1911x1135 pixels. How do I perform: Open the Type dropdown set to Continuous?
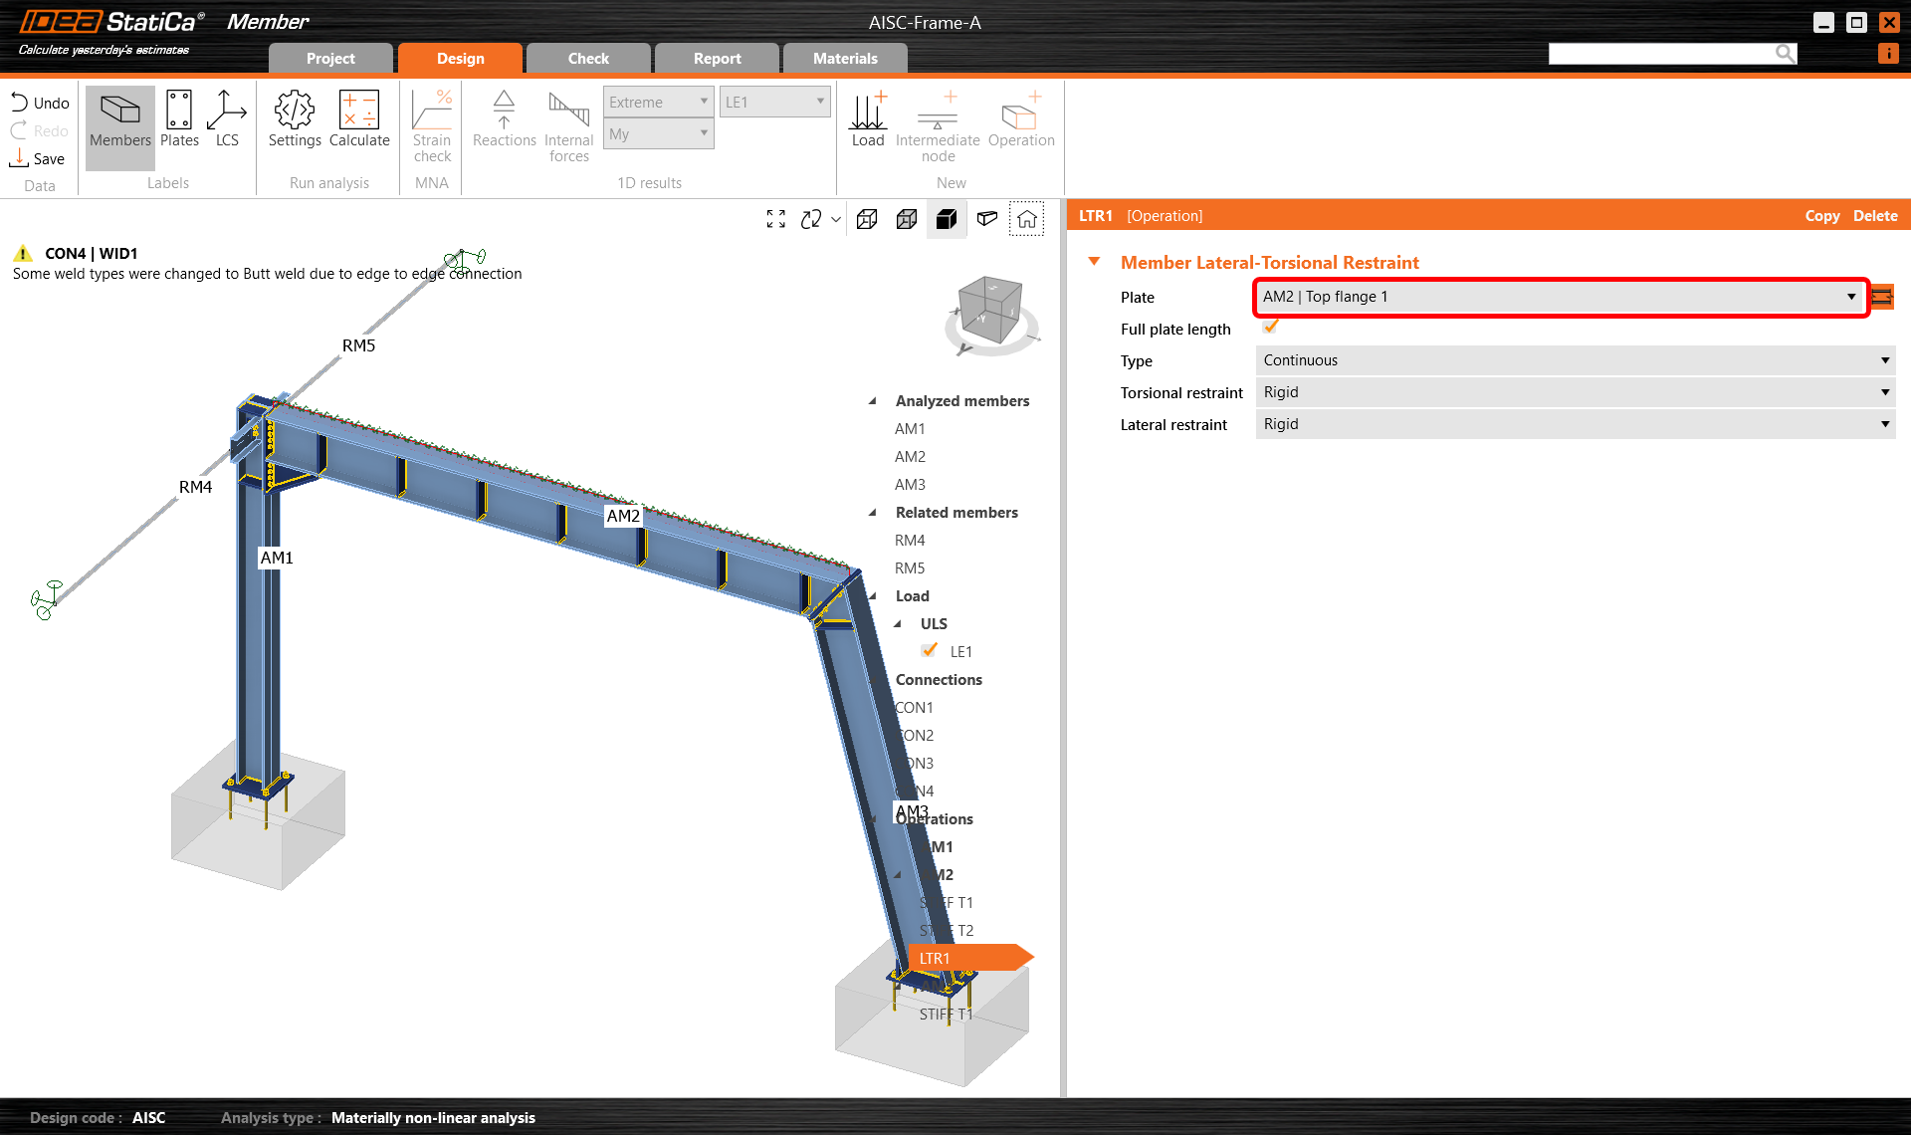(x=1575, y=360)
